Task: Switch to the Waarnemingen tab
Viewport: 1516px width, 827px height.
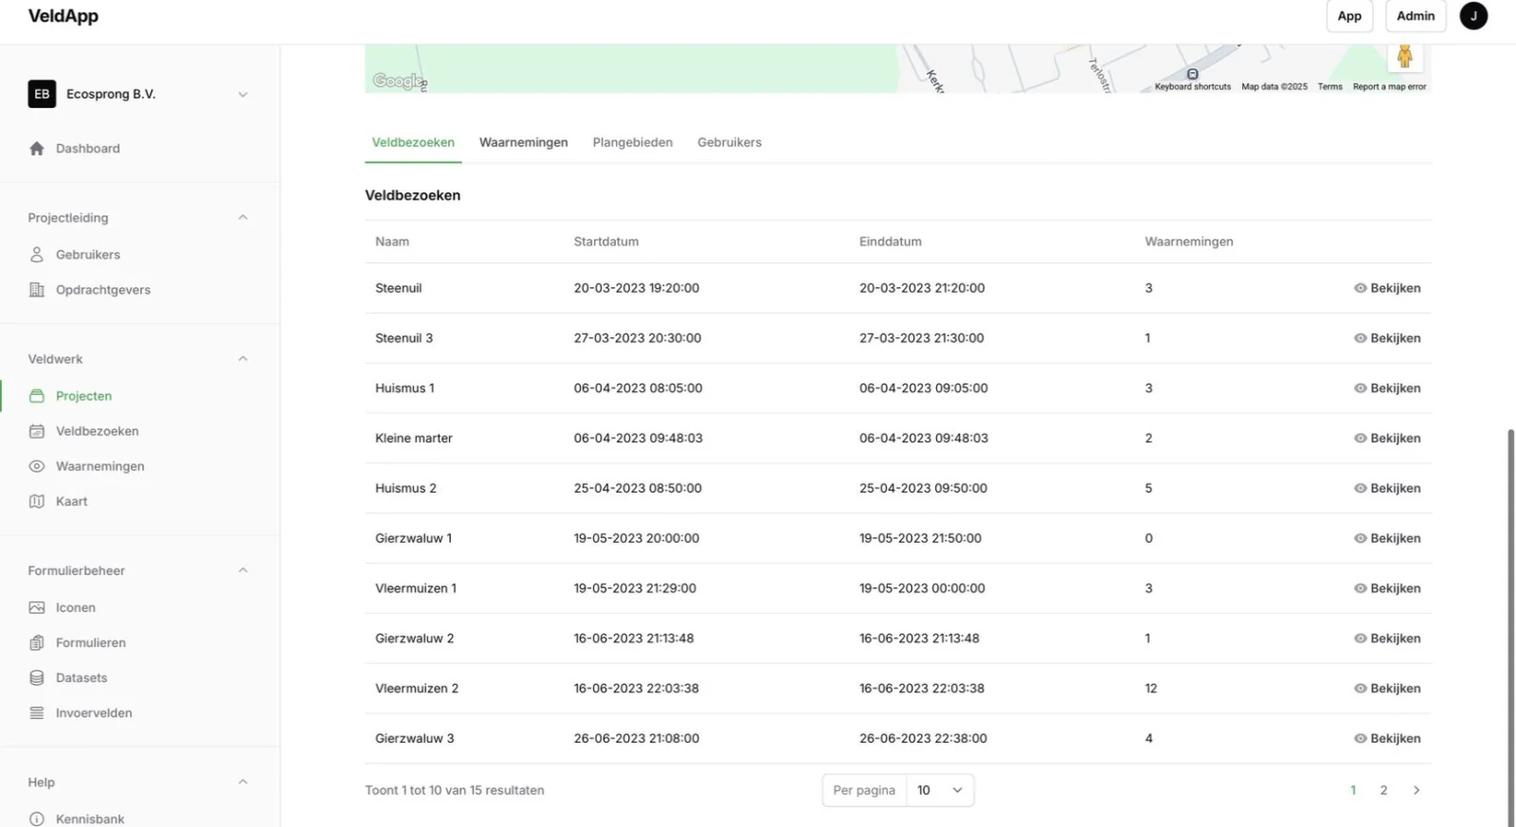Action: coord(523,143)
